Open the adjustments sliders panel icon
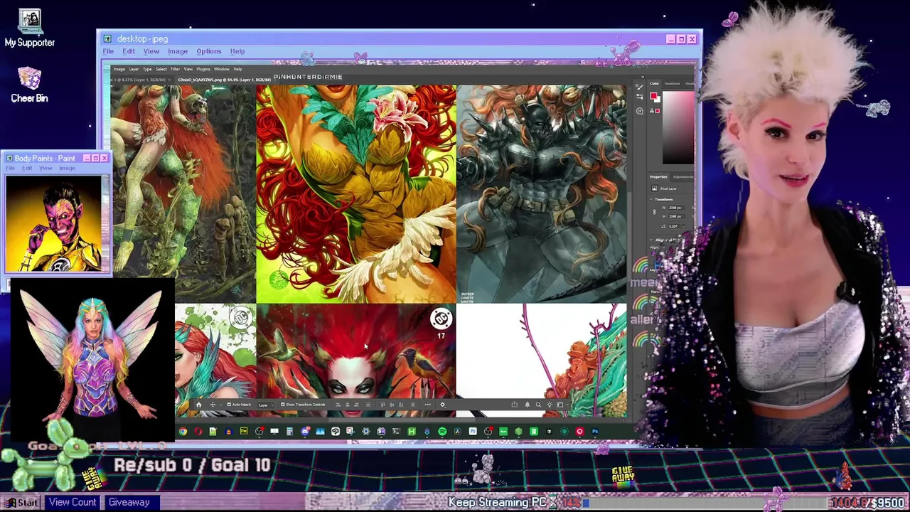Viewport: 910px width, 512px height. click(639, 97)
